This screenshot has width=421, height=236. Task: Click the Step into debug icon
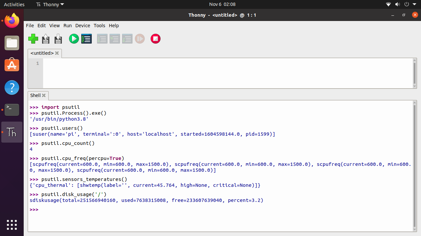[x=115, y=39]
